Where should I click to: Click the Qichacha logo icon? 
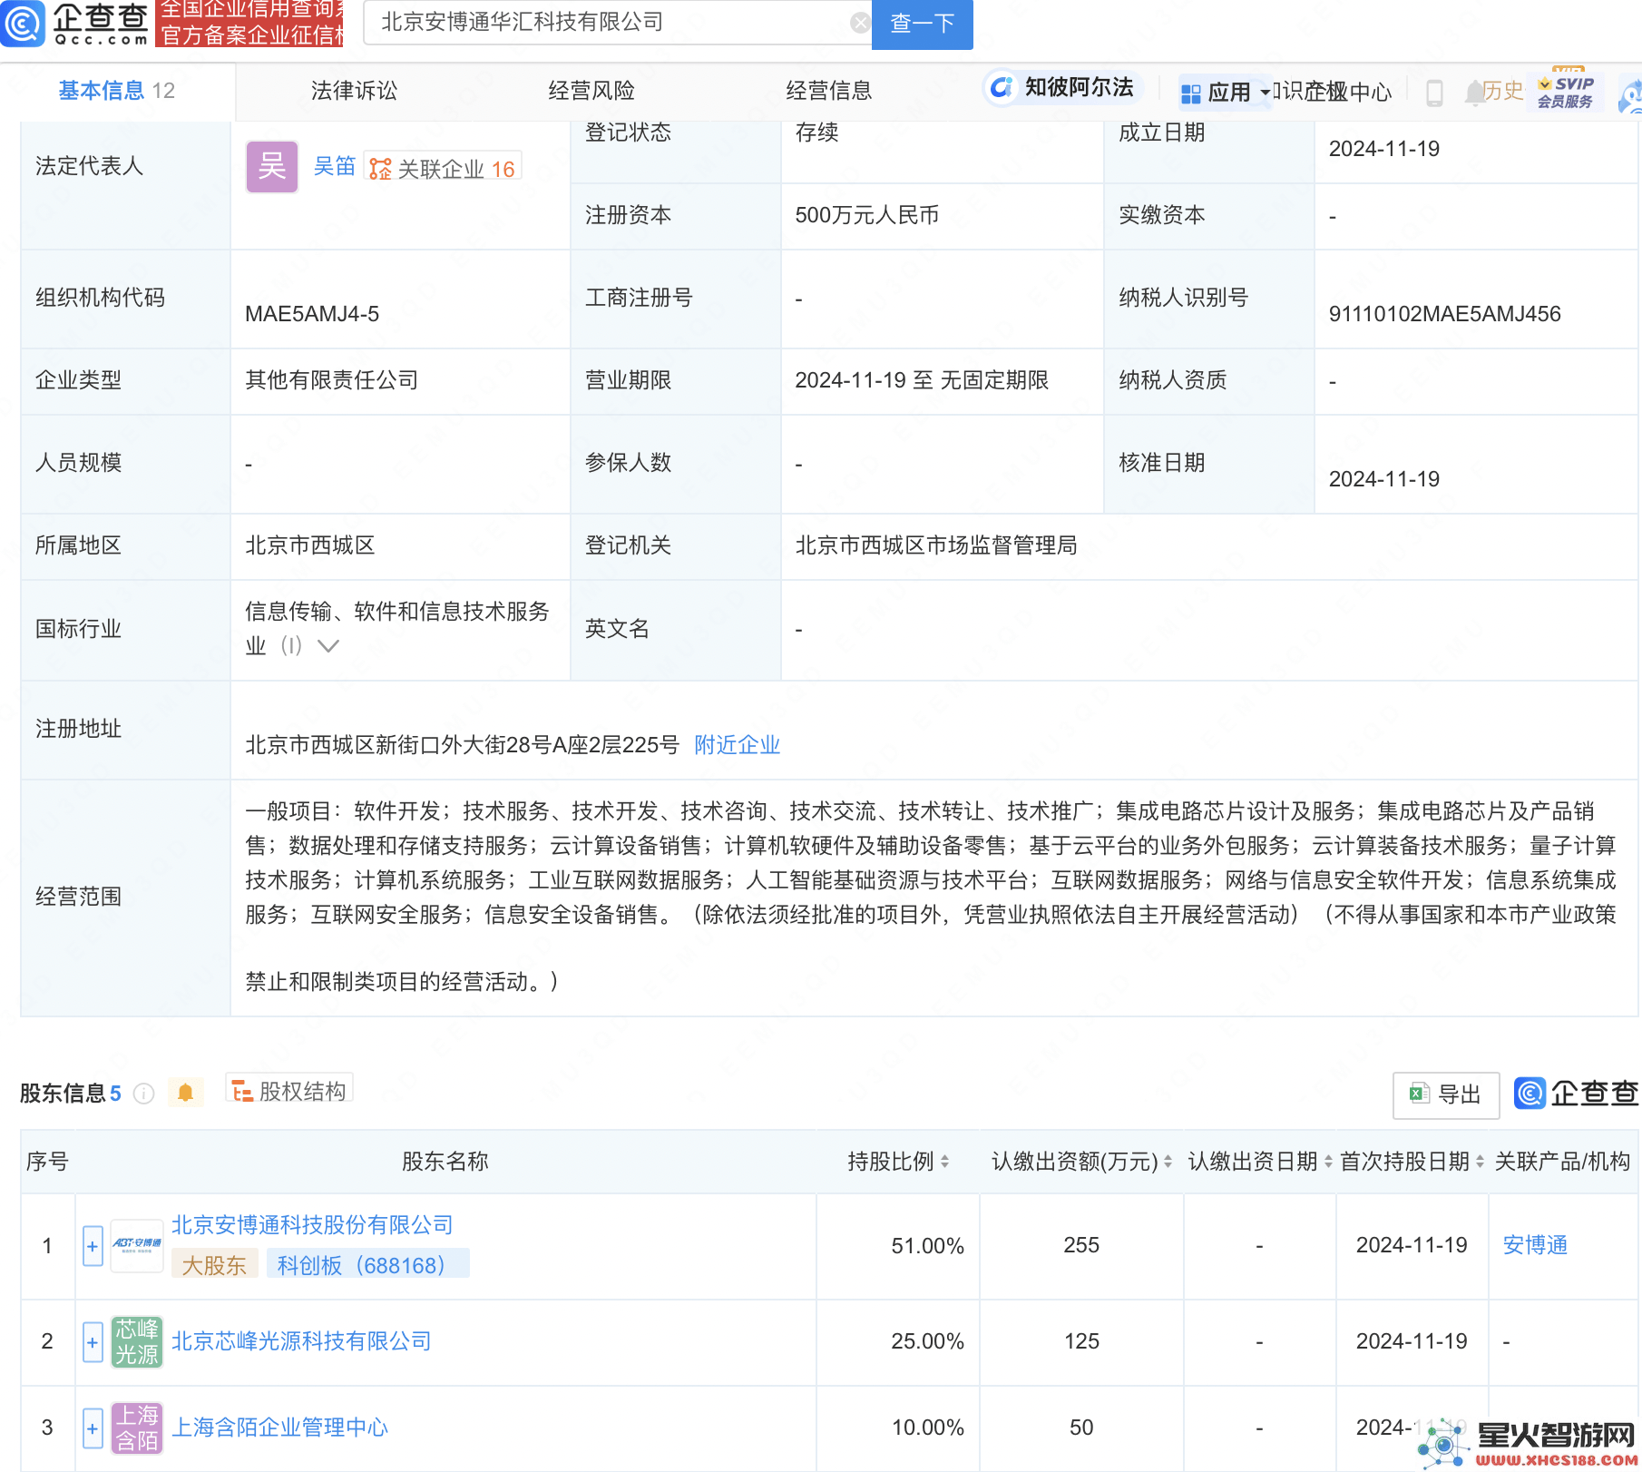(23, 23)
